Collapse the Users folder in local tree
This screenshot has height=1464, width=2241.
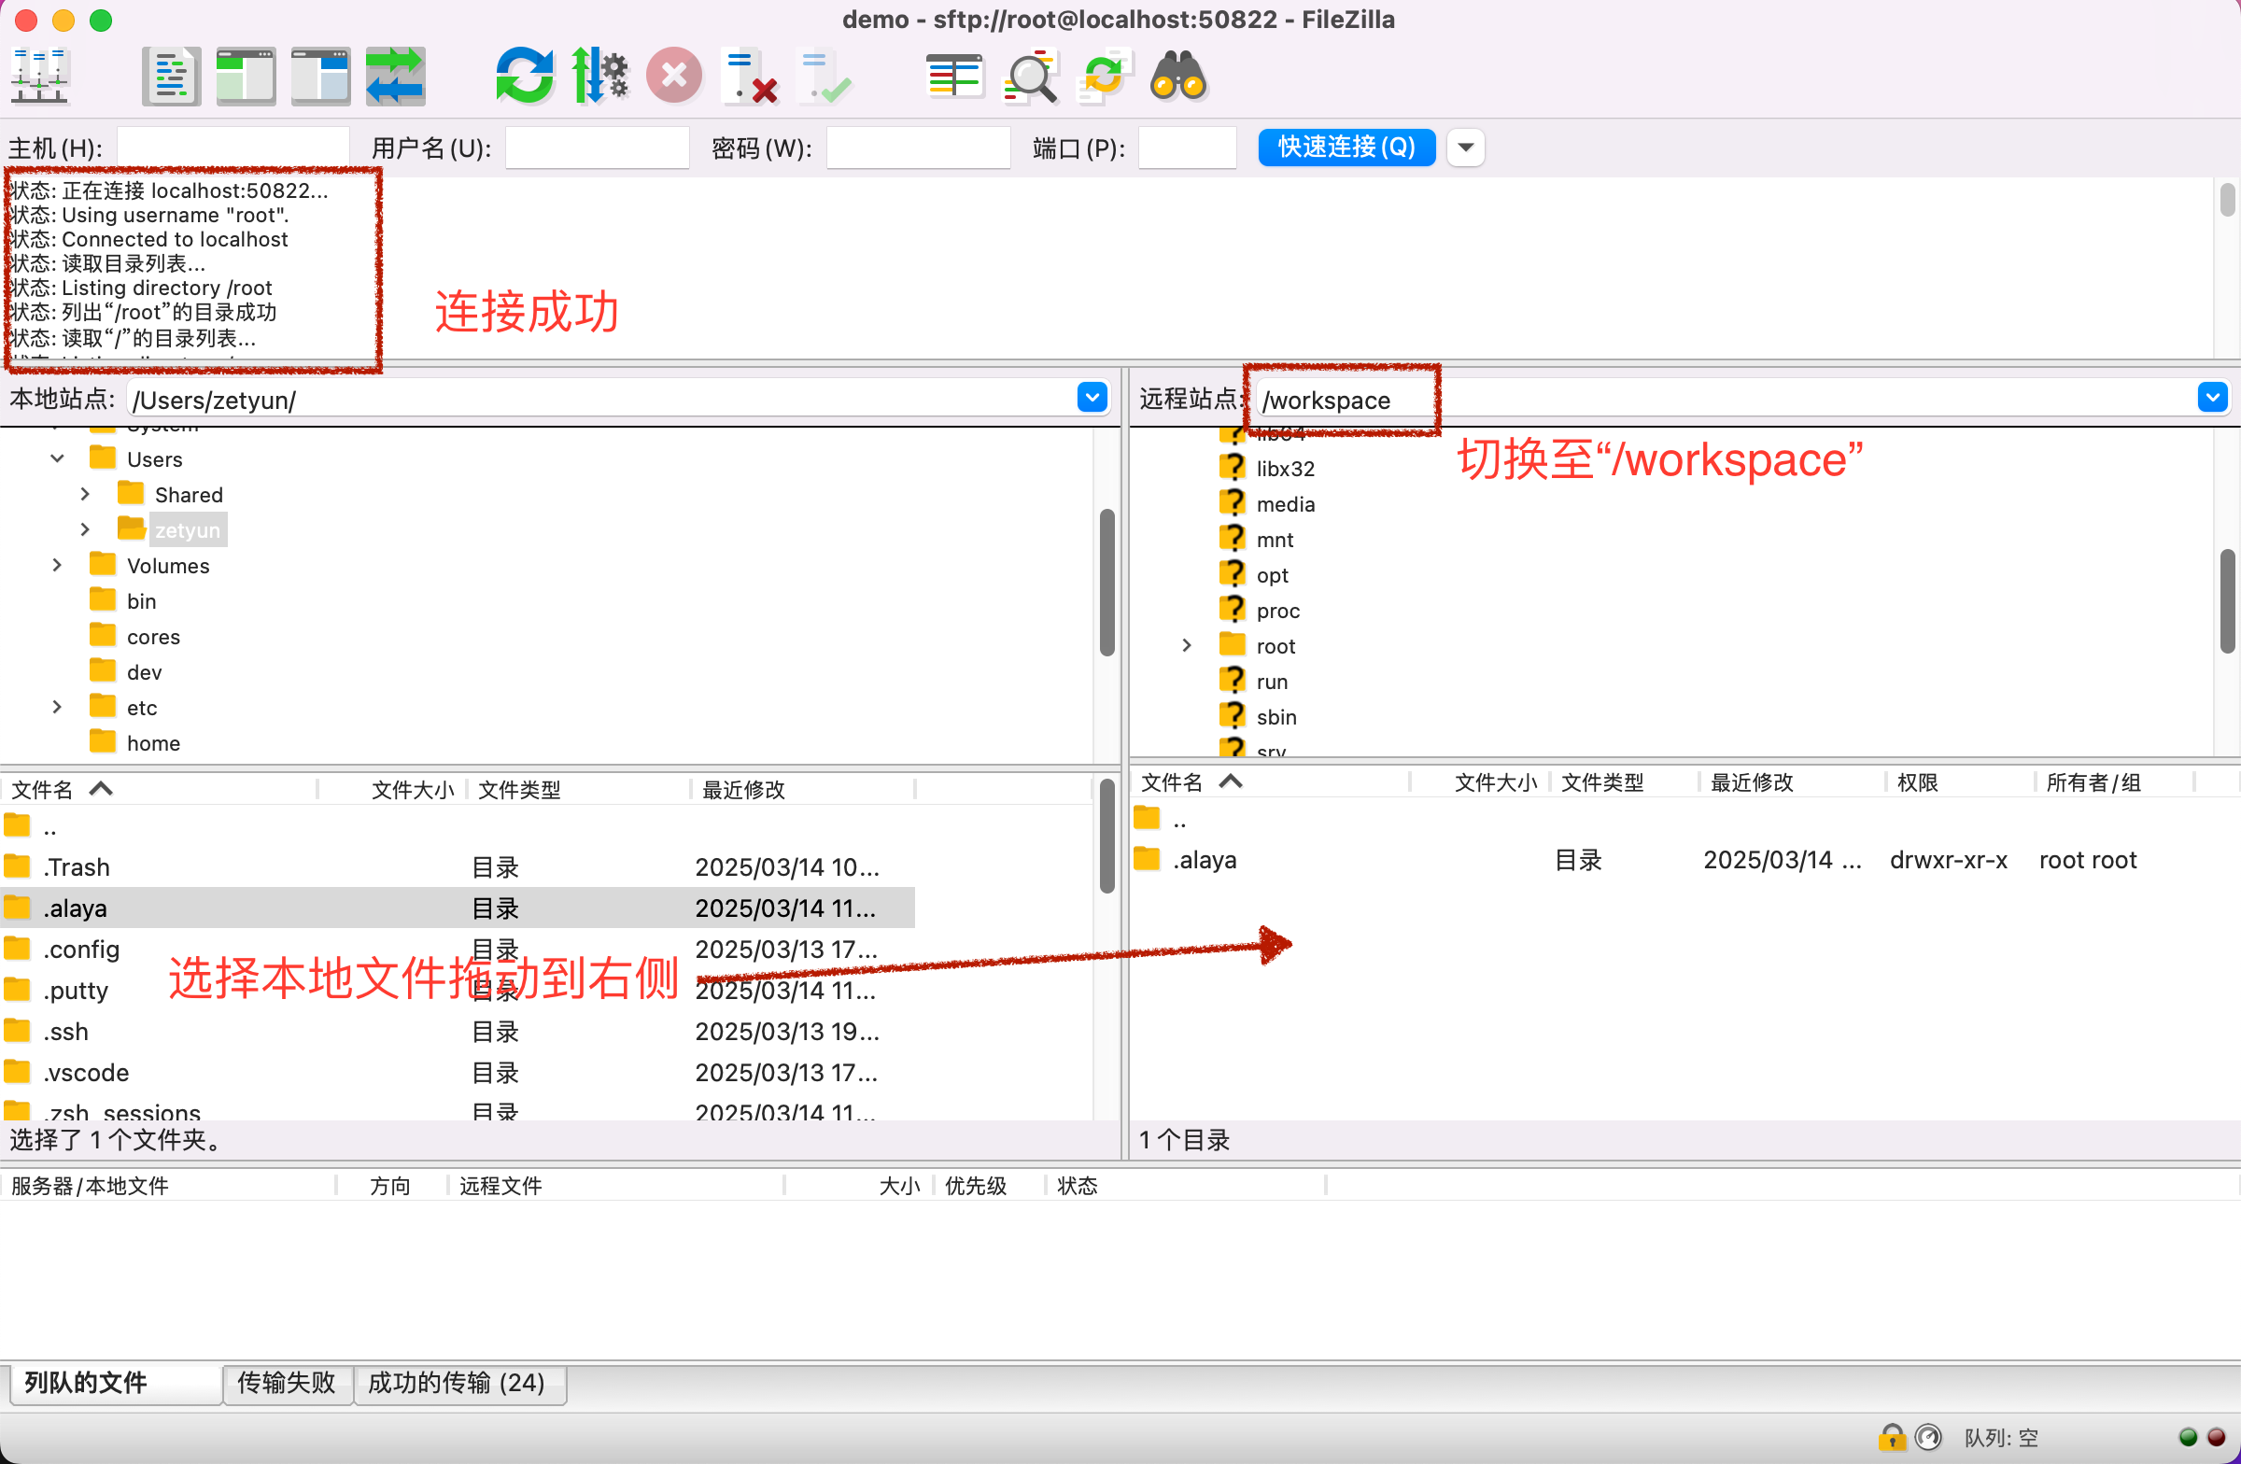(x=58, y=458)
